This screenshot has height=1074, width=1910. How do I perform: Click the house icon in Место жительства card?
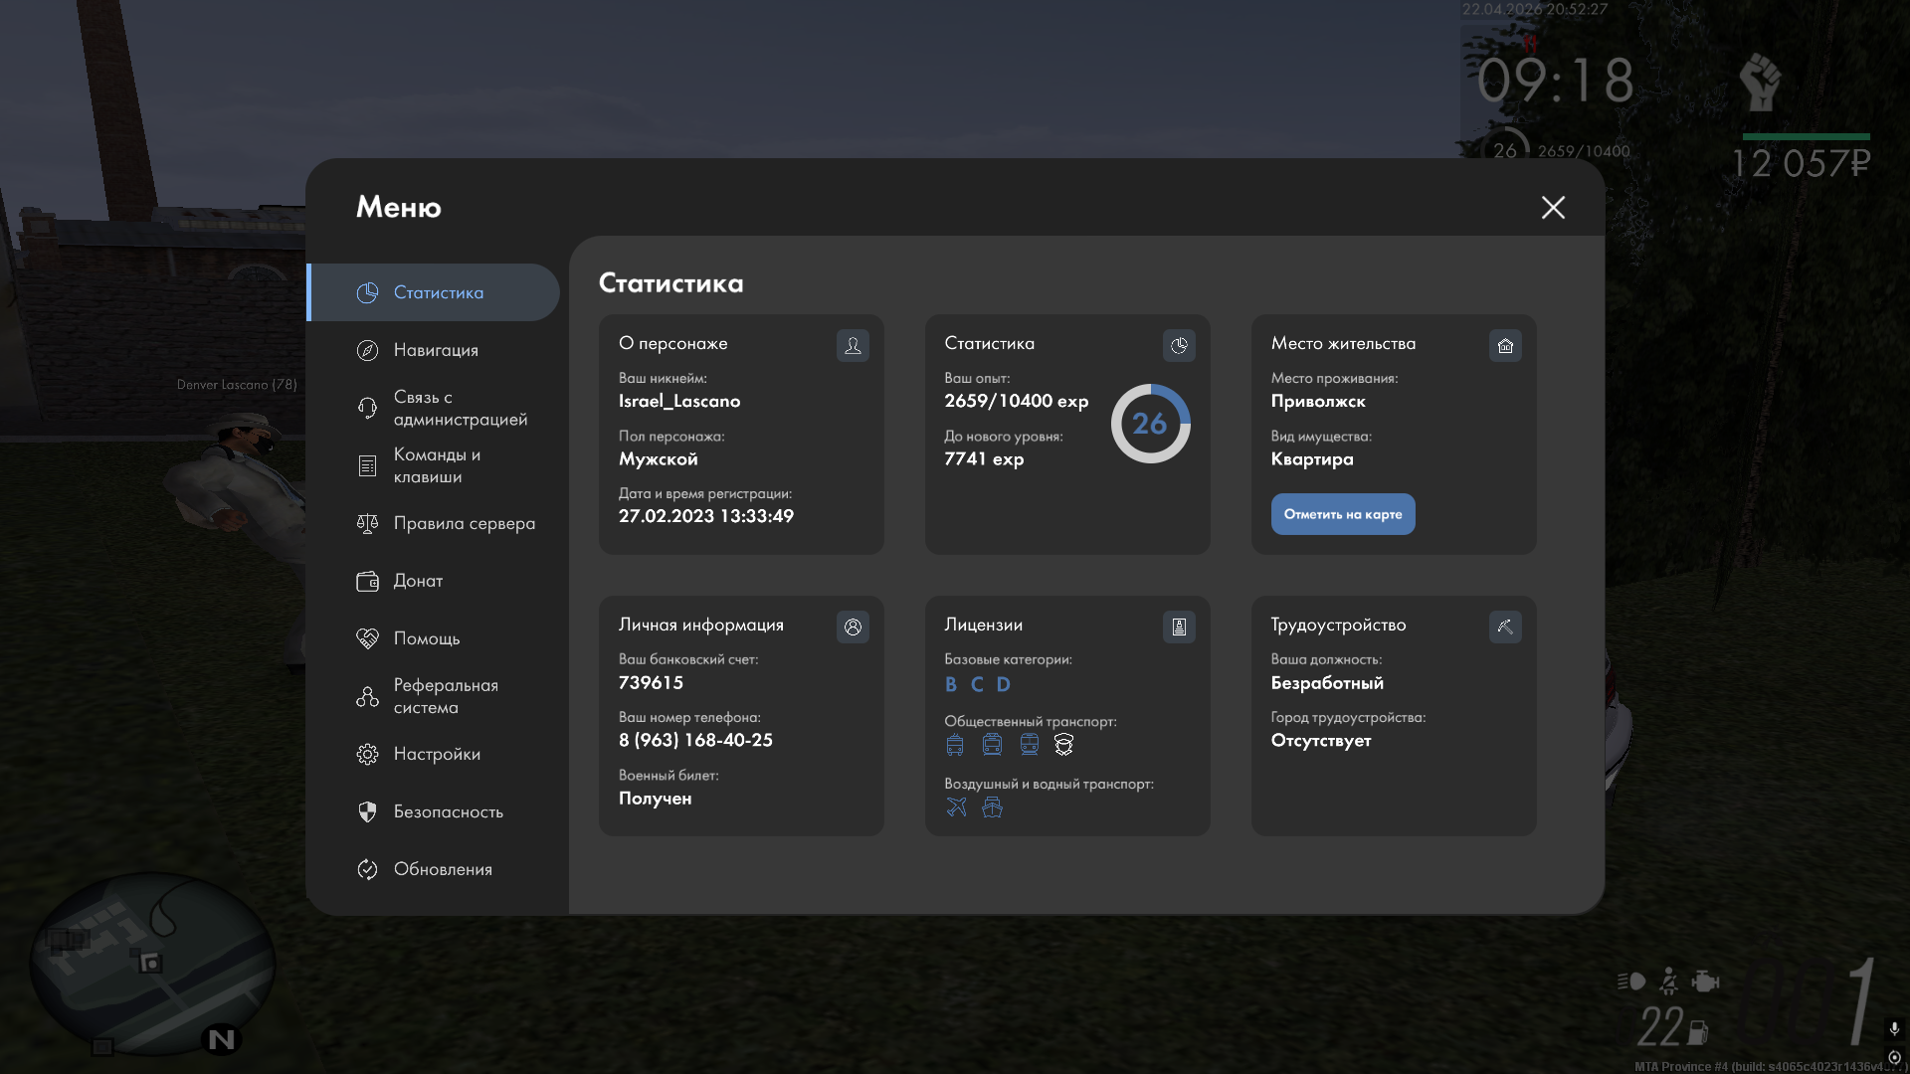click(x=1505, y=345)
